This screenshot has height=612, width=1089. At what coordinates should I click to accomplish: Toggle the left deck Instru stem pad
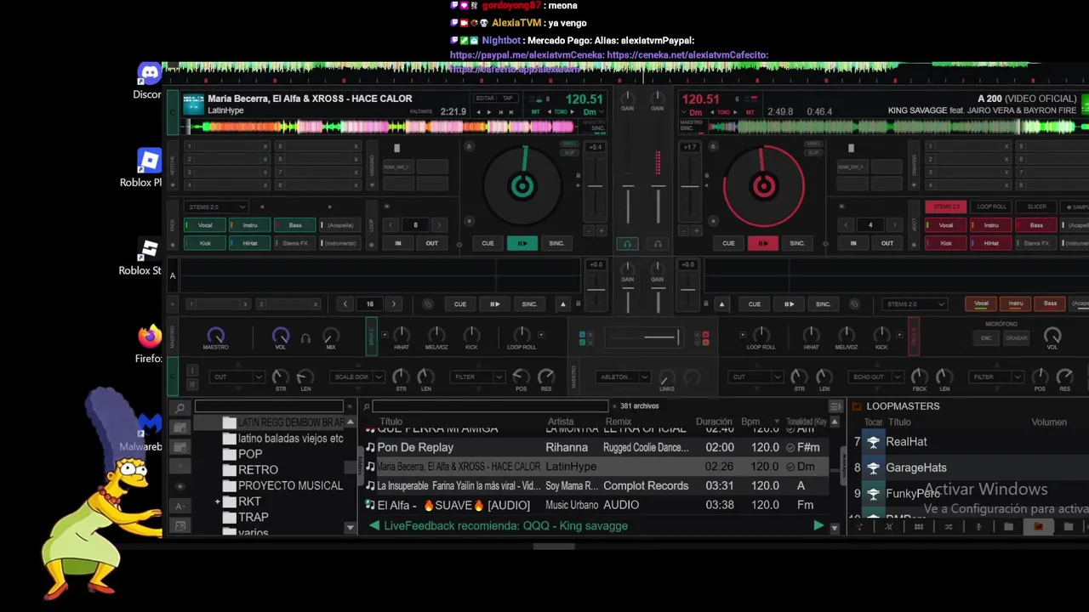coord(250,225)
